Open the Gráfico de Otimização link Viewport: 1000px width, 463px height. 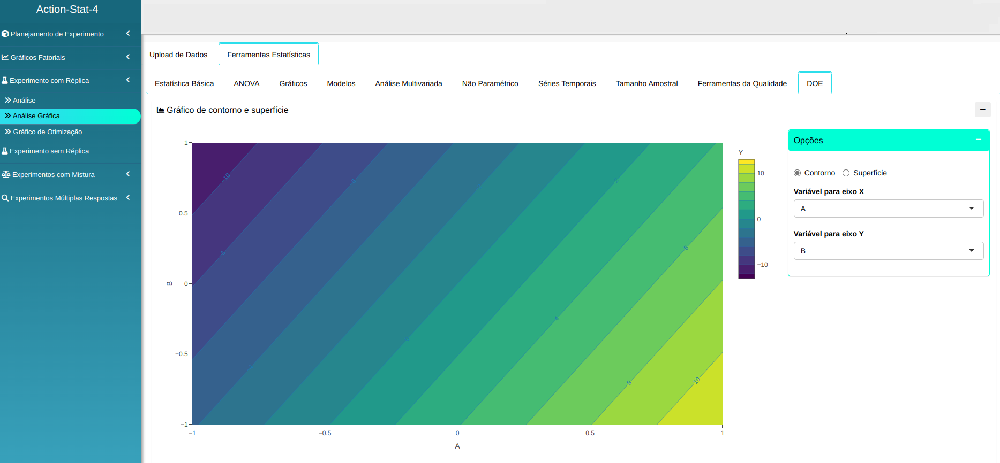coord(47,132)
